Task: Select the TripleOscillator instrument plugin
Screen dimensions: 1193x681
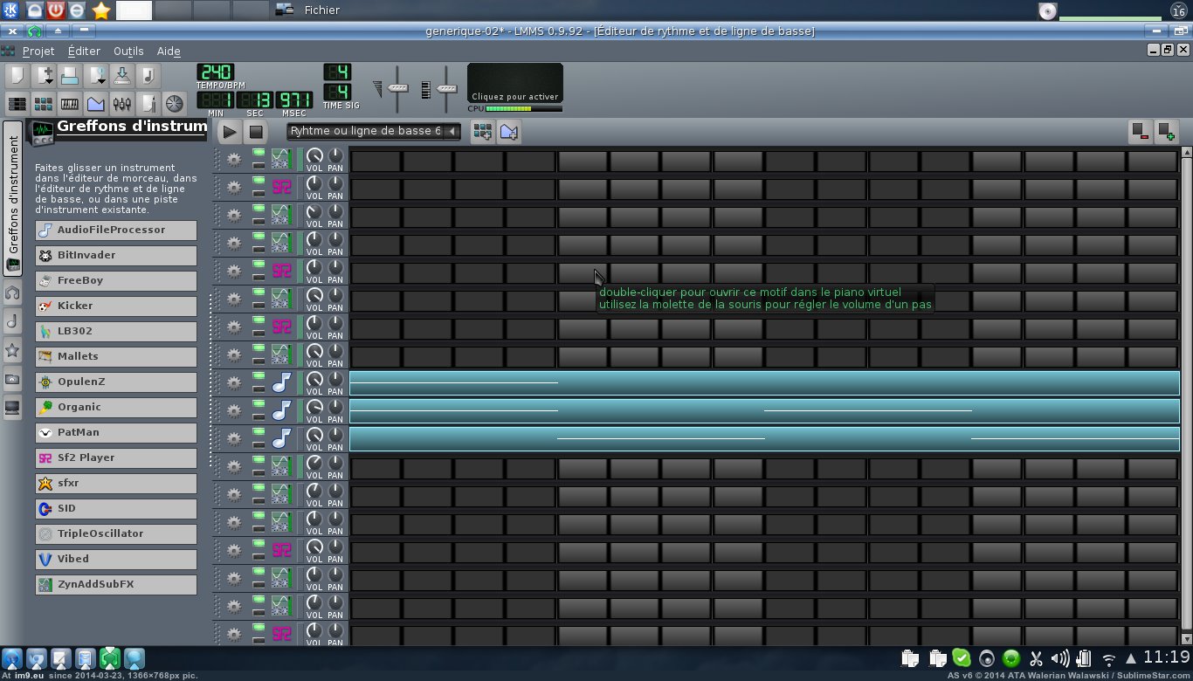Action: [115, 533]
